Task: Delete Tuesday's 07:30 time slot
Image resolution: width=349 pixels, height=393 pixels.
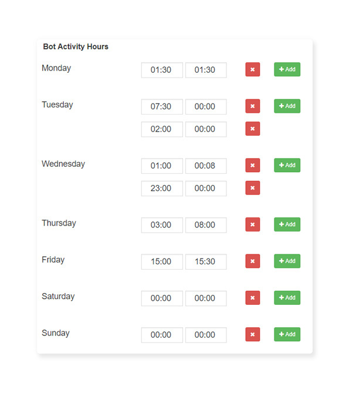Action: 252,106
